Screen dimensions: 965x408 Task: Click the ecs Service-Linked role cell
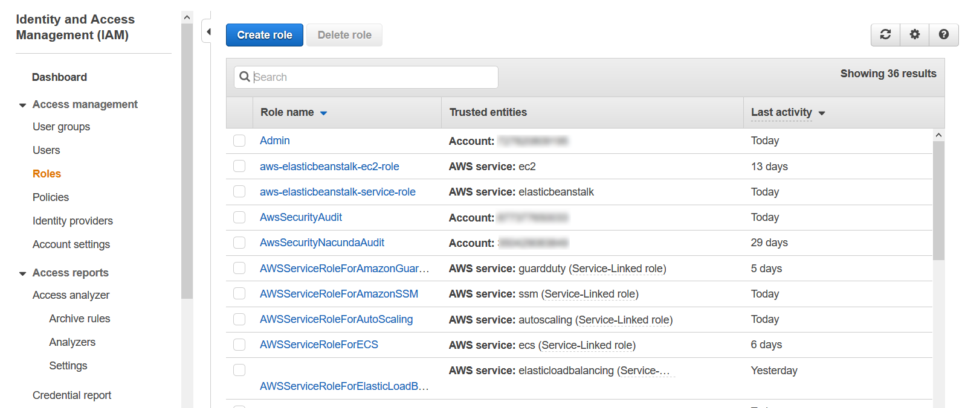542,345
